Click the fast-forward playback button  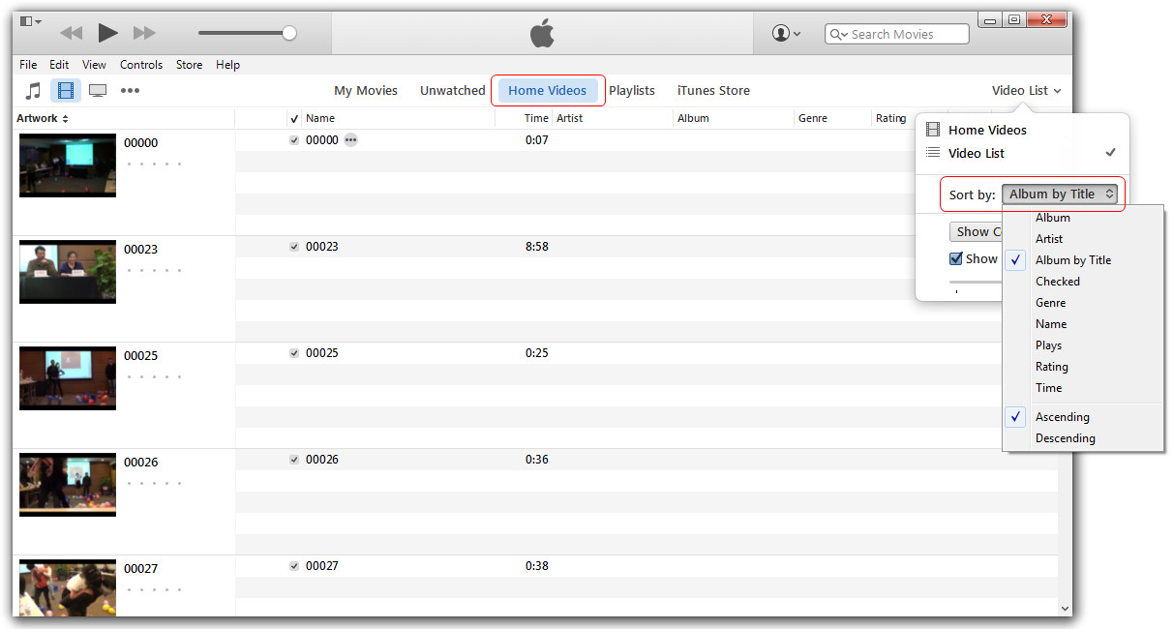point(144,33)
